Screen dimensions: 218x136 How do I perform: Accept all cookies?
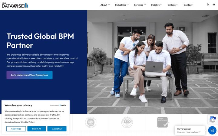coord(57,129)
